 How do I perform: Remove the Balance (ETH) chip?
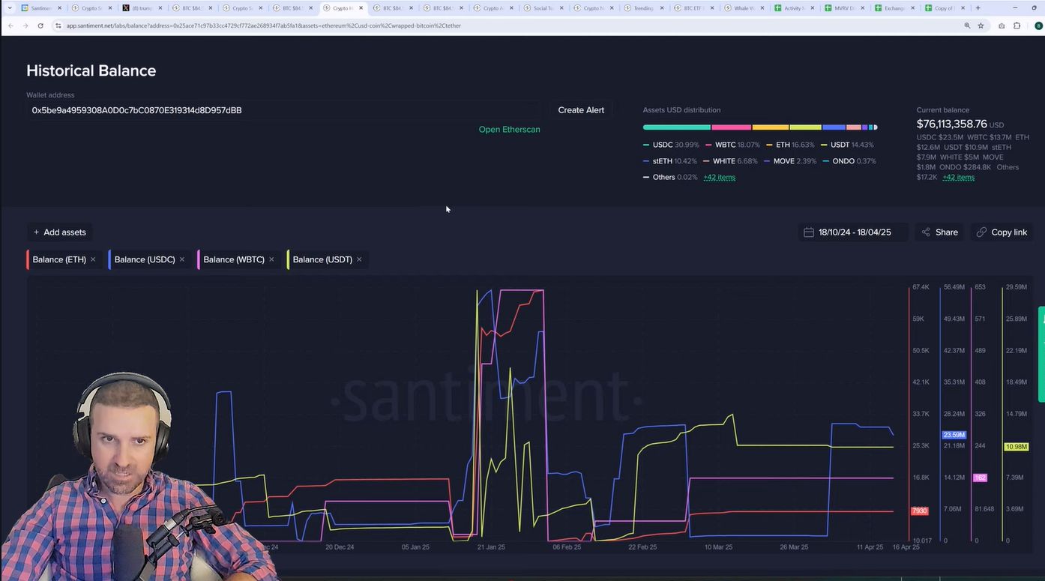click(93, 259)
